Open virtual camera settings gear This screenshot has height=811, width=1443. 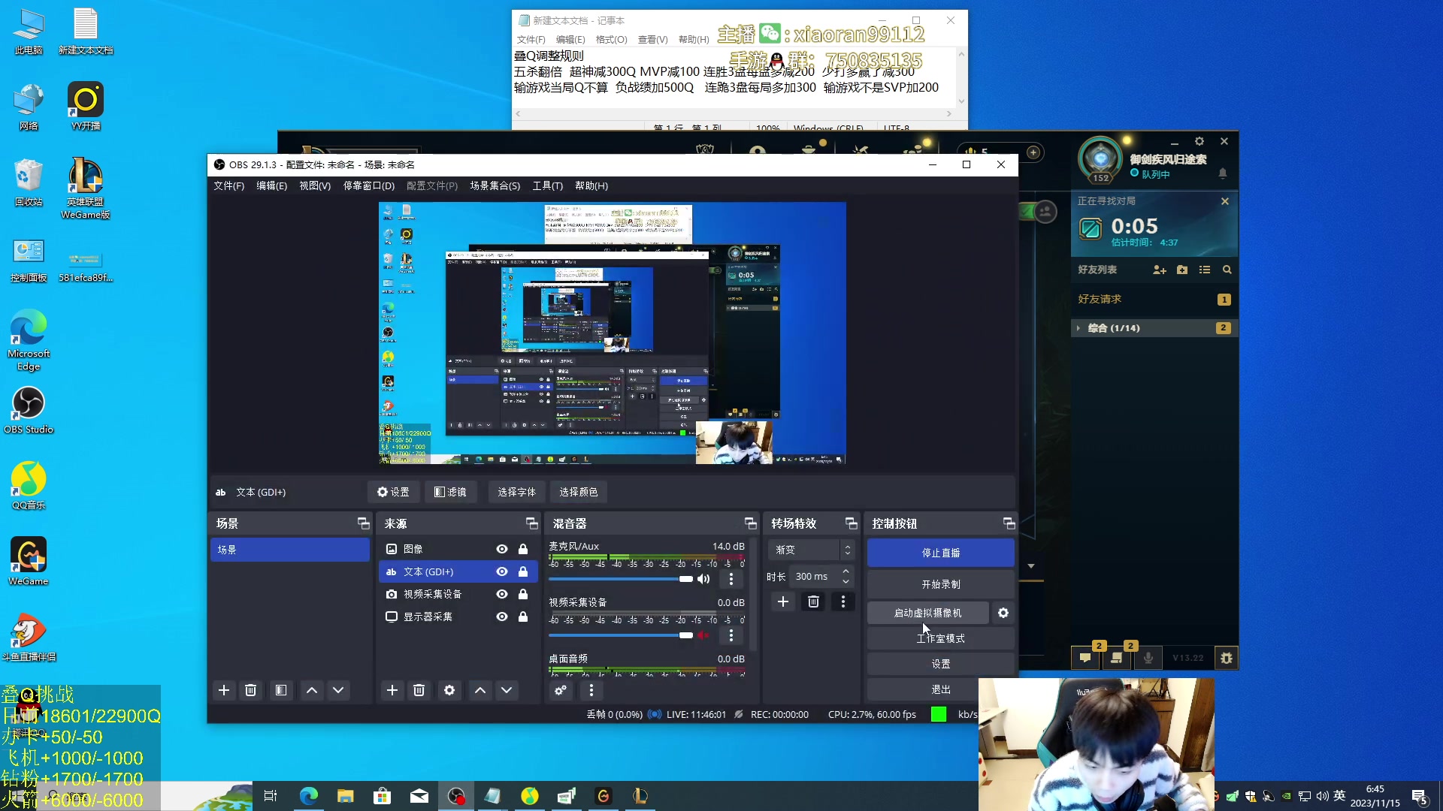[x=1003, y=613]
